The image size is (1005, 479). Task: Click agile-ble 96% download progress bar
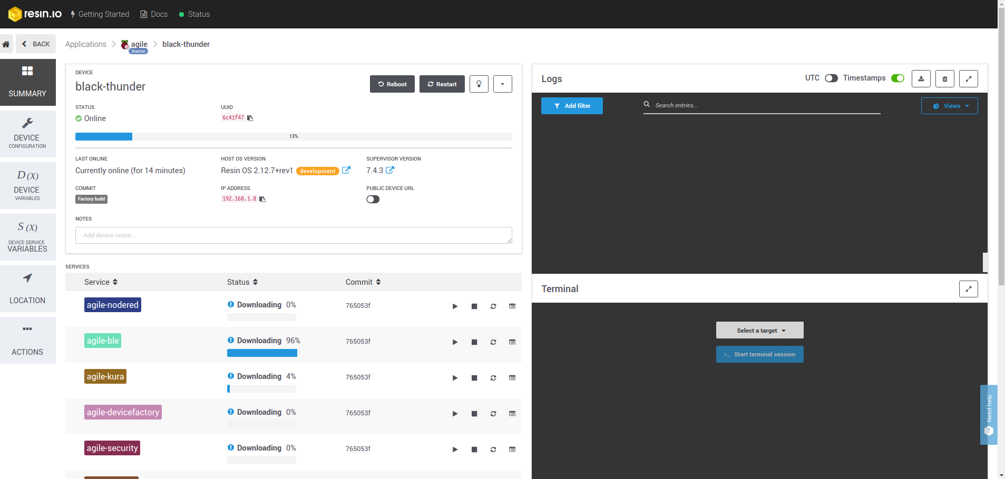point(262,353)
